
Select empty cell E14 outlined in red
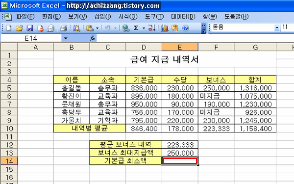(x=180, y=161)
